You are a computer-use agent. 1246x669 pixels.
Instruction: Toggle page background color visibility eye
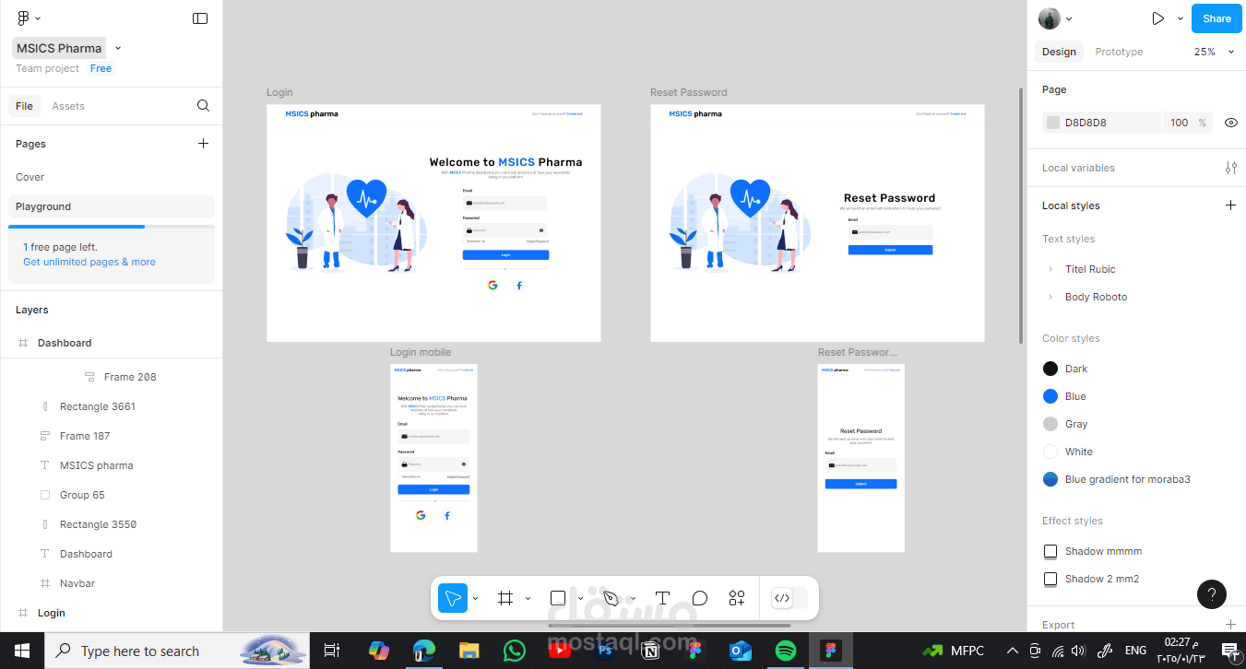click(x=1231, y=123)
